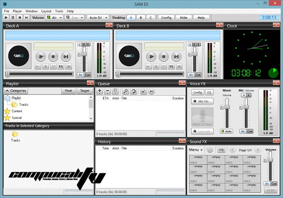Click the Hide button
The image size is (283, 198).
(x=184, y=18)
